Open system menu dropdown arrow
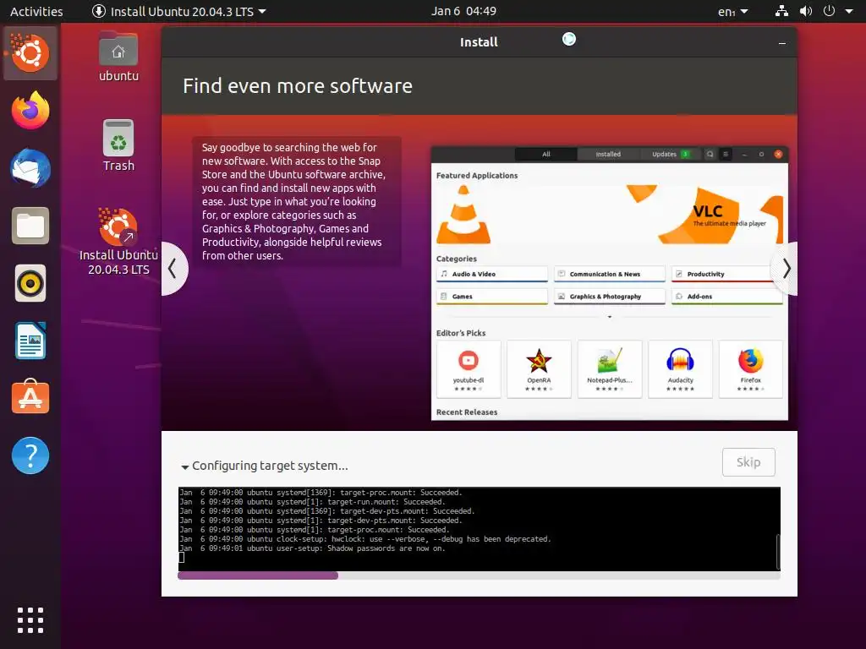866x649 pixels. pyautogui.click(x=849, y=11)
